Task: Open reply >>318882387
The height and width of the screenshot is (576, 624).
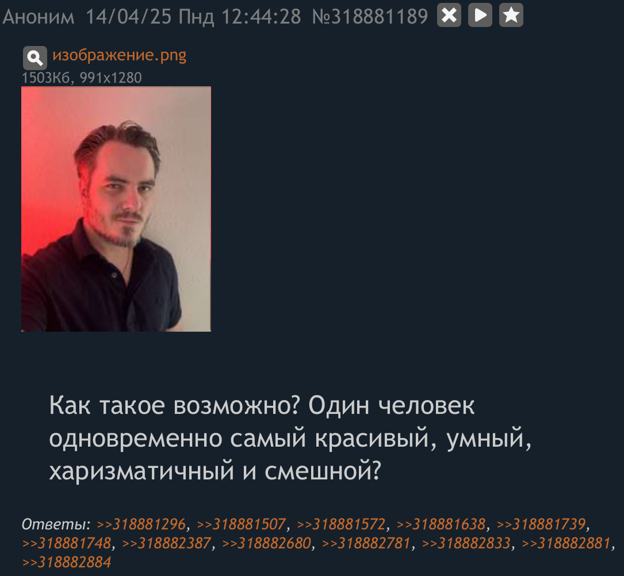Action: [166, 543]
